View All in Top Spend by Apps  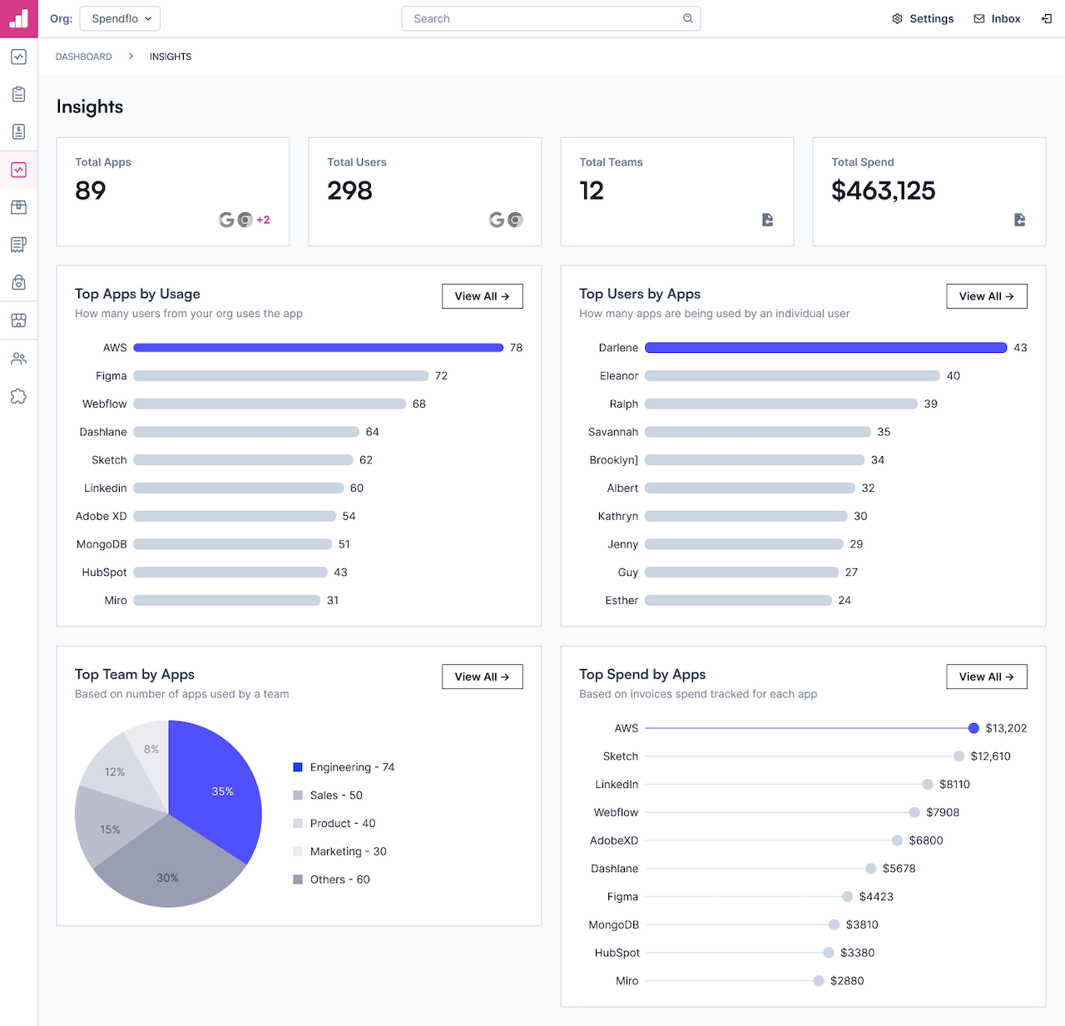[x=987, y=677]
